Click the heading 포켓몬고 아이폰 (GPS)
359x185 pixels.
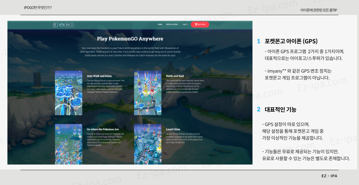[291, 41]
